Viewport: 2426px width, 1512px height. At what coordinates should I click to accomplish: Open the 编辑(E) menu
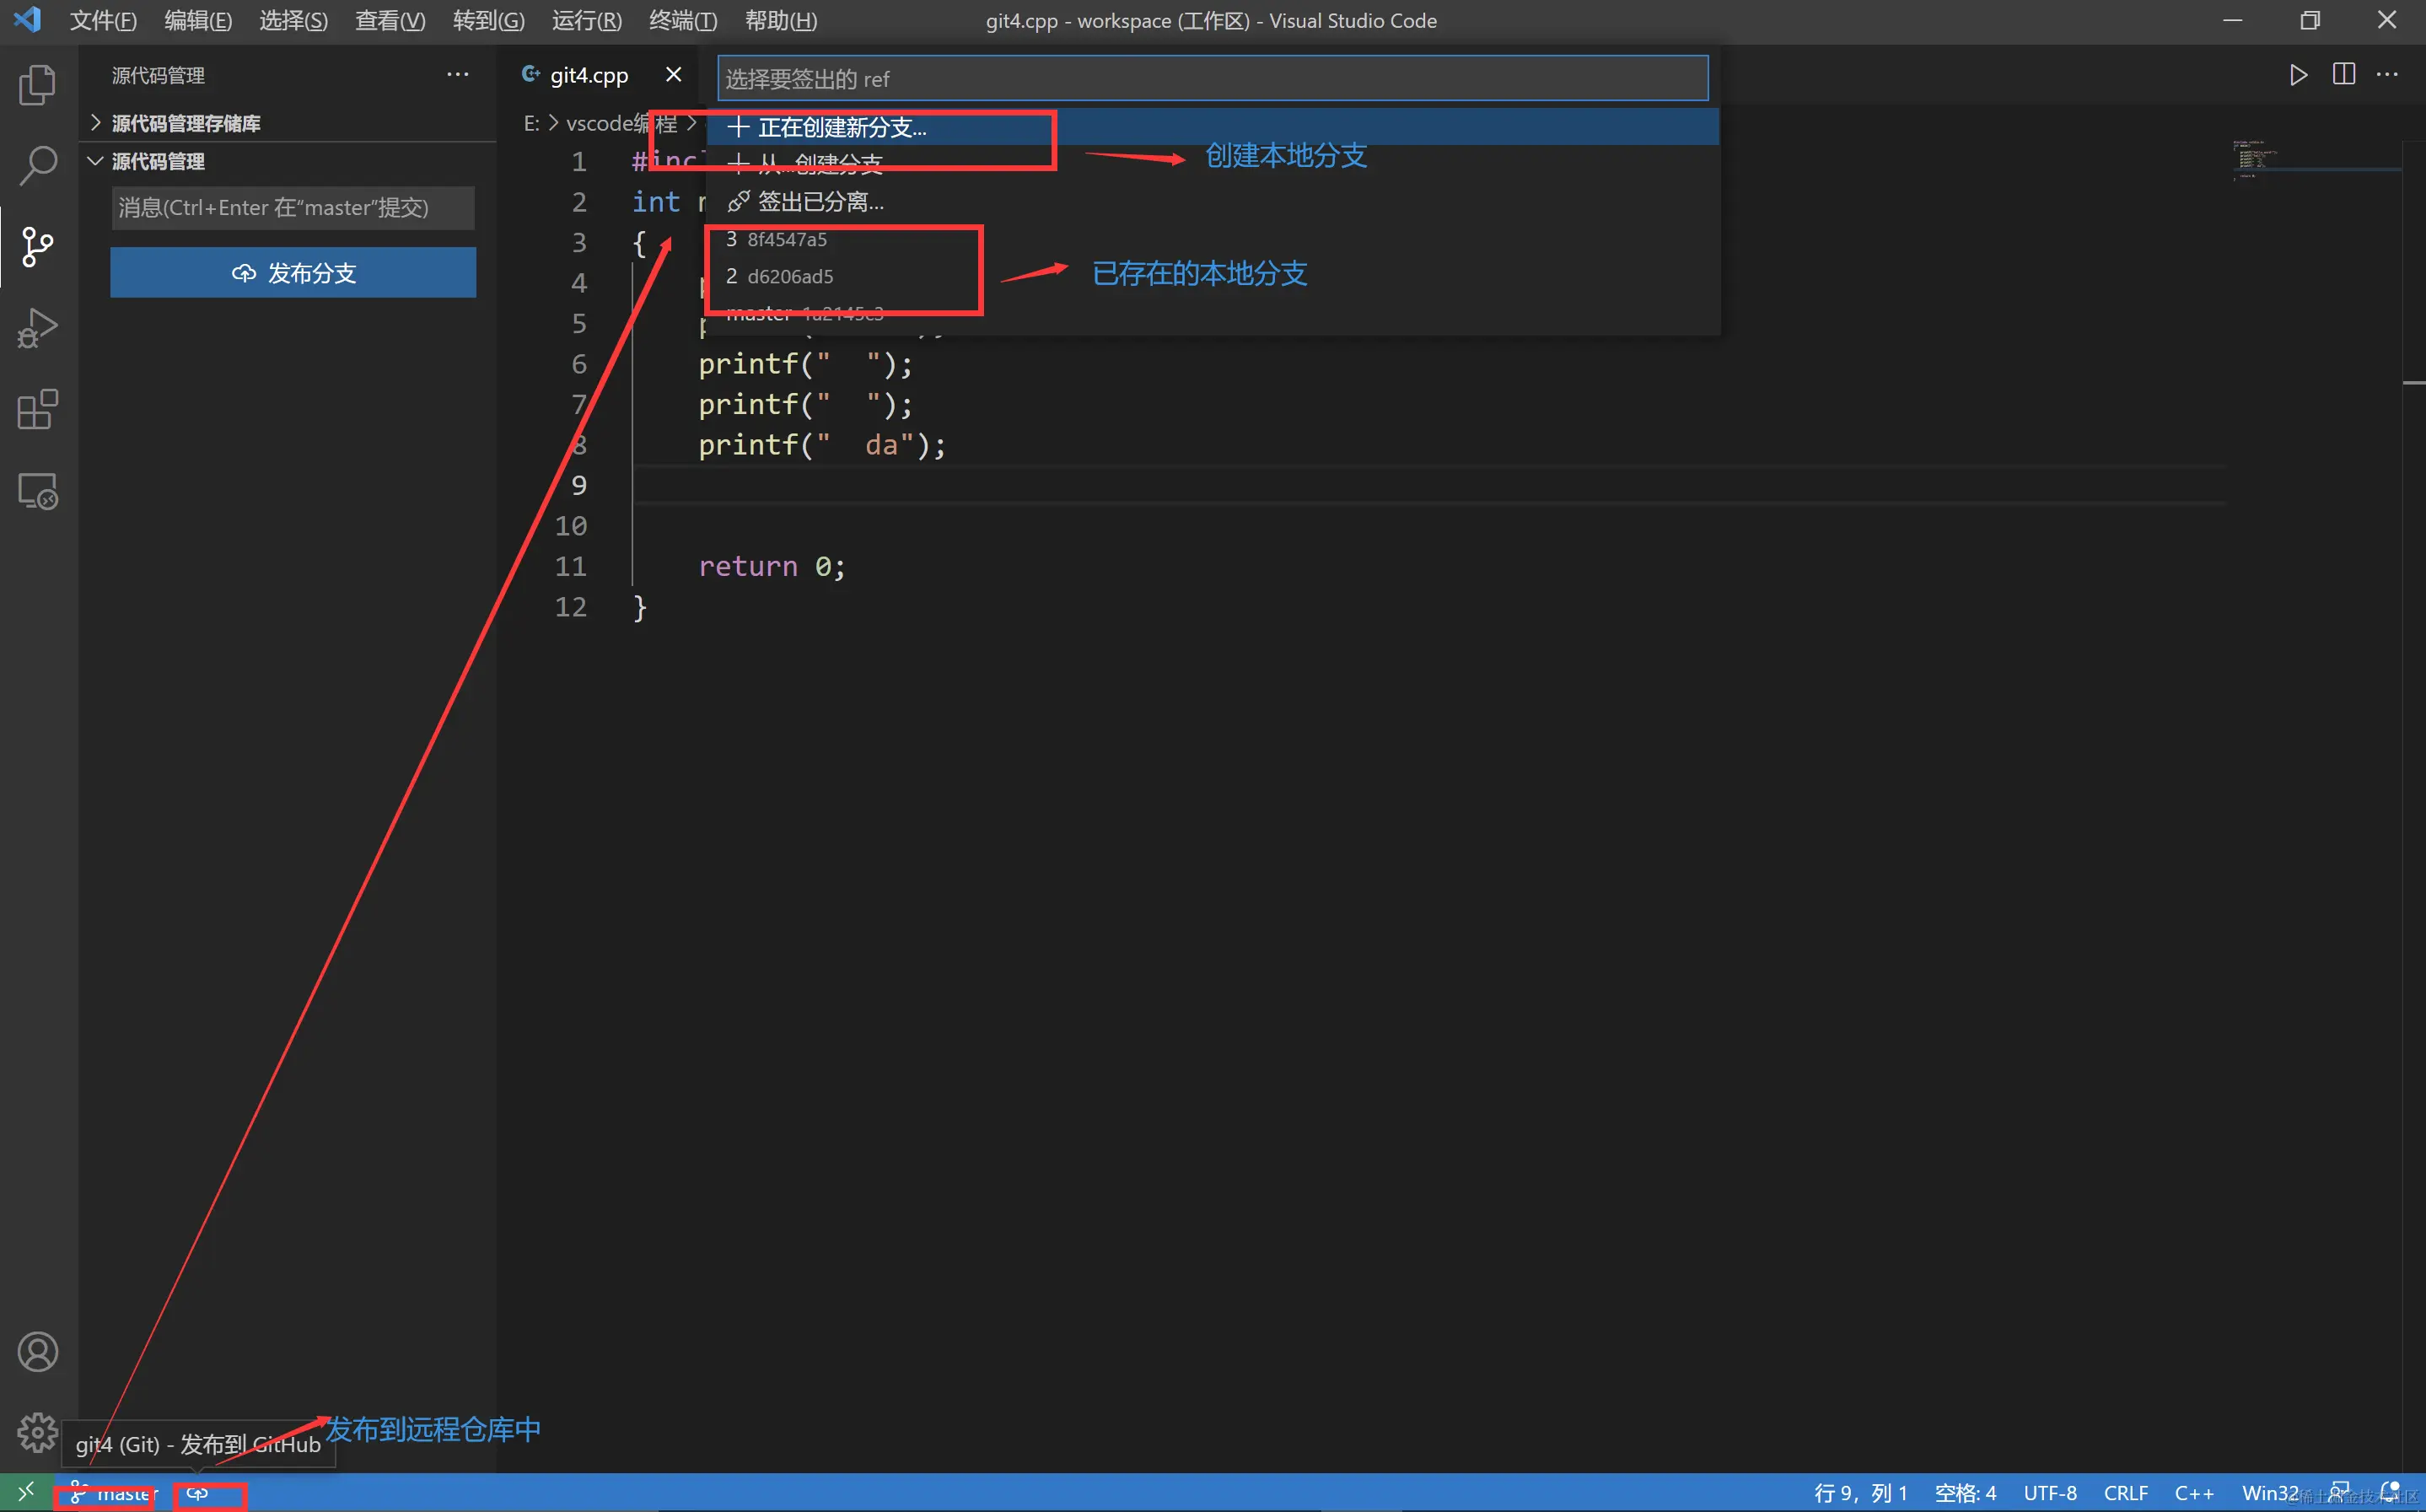tap(198, 21)
